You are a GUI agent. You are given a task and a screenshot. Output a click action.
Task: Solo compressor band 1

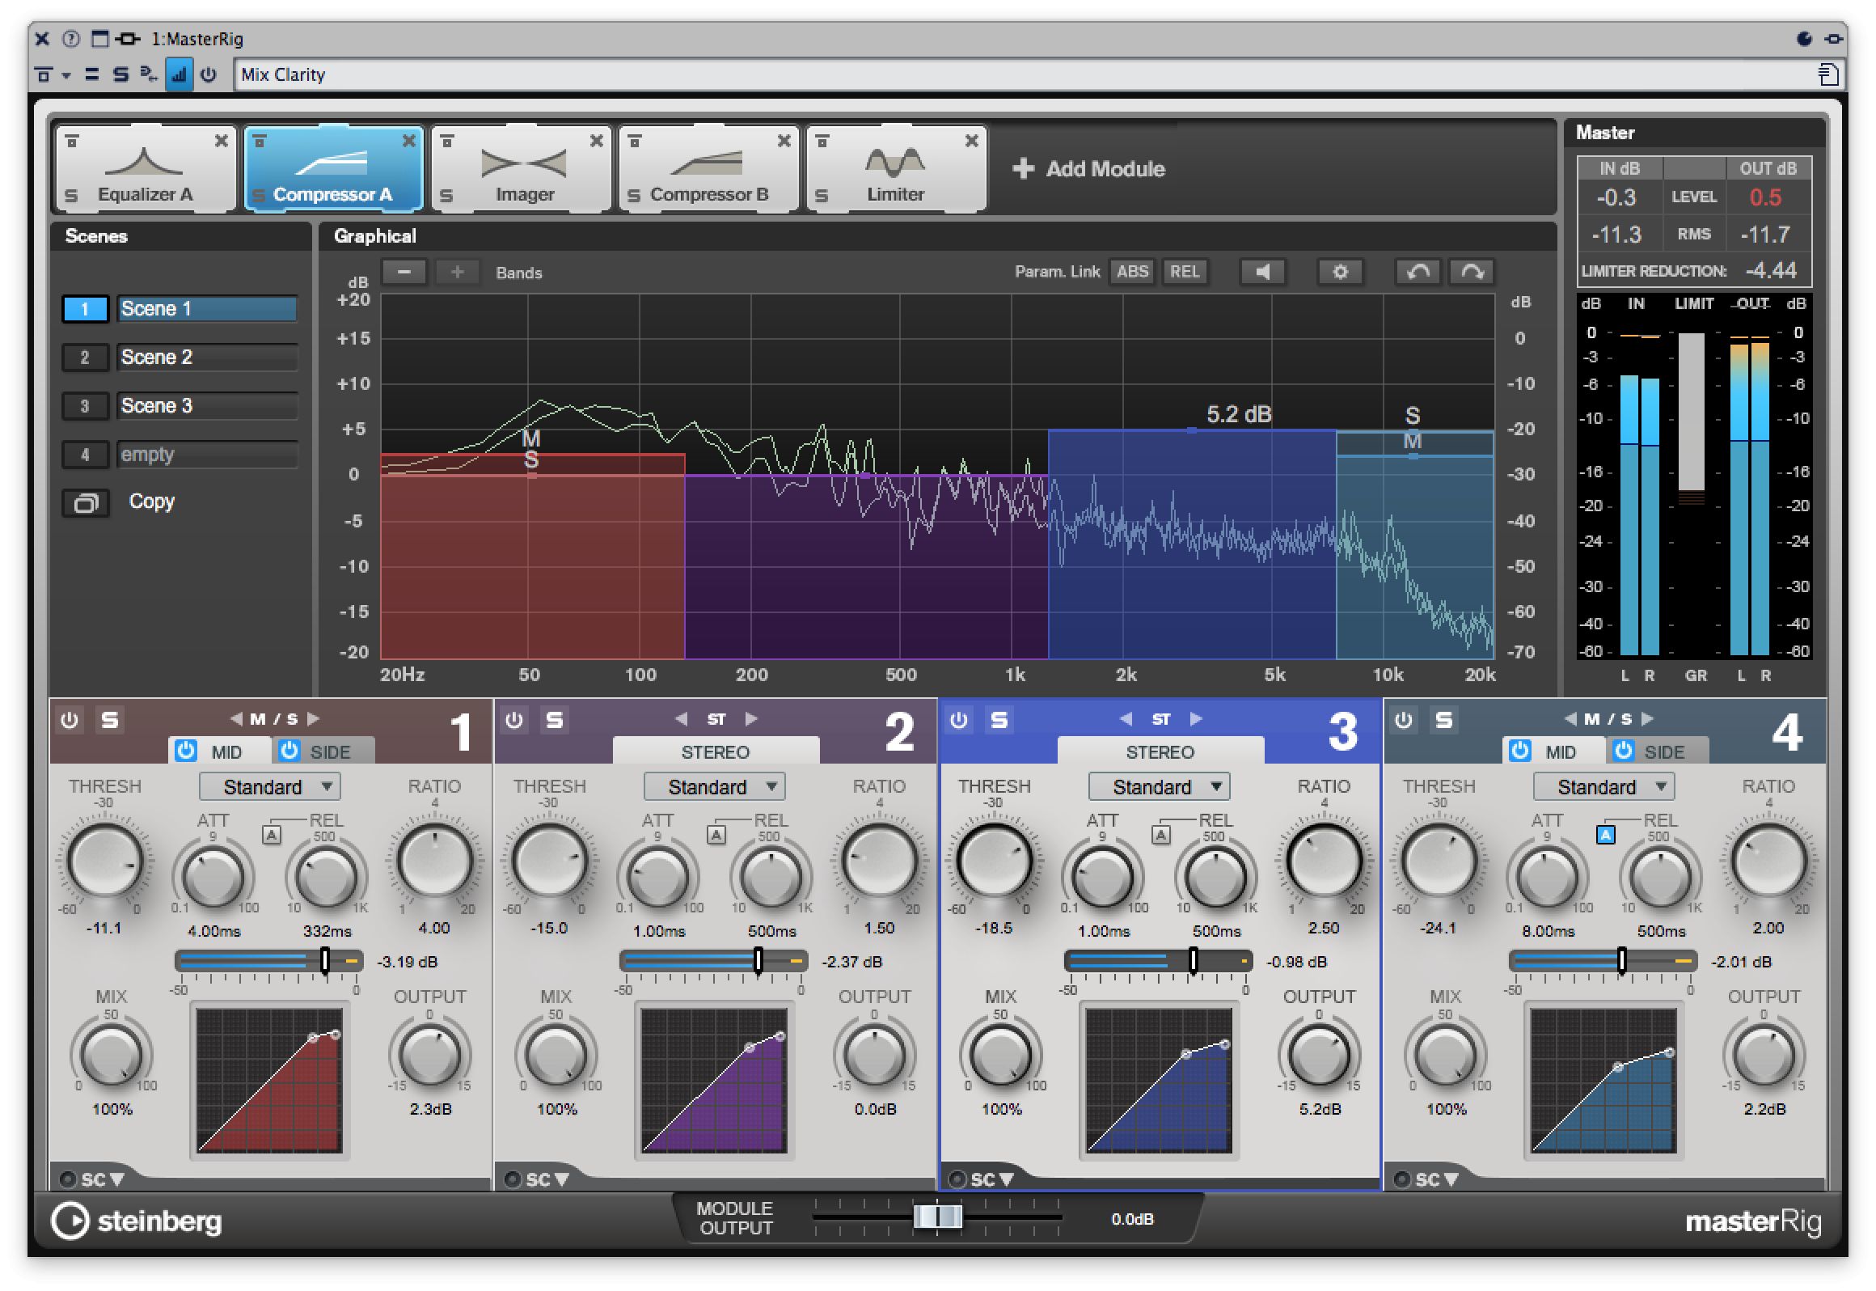pyautogui.click(x=110, y=719)
